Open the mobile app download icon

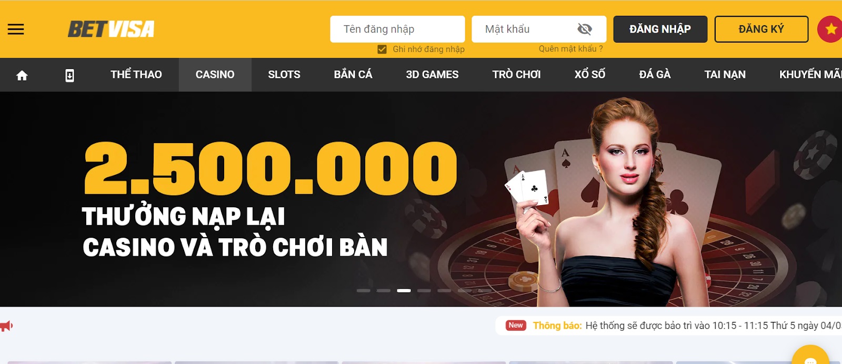tap(69, 76)
